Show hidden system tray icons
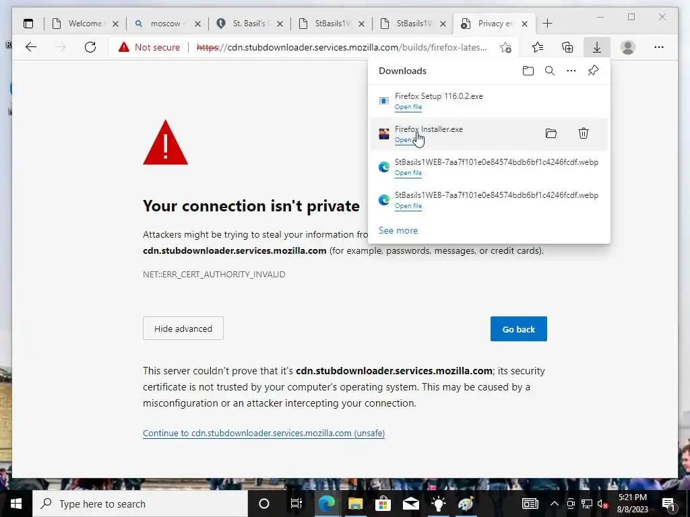Image resolution: width=690 pixels, height=517 pixels. pyautogui.click(x=555, y=504)
